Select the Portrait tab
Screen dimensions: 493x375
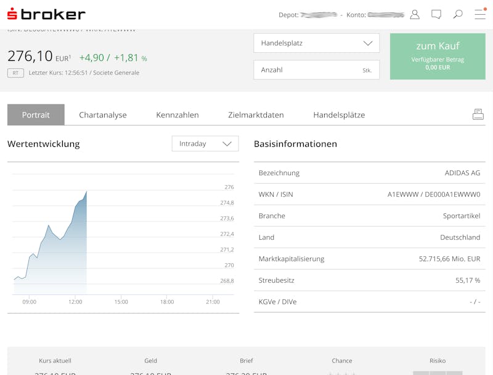(36, 115)
